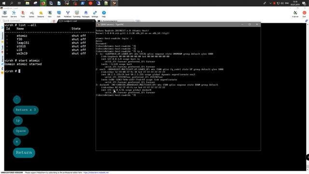Click the terminal cursor at virsh prompt
309x174 pixels.
[19, 71]
